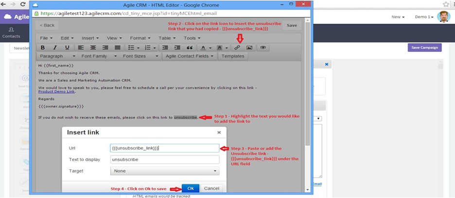The image size is (455, 198).
Task: Open the Font Sizes dropdown
Action: [x=140, y=56]
